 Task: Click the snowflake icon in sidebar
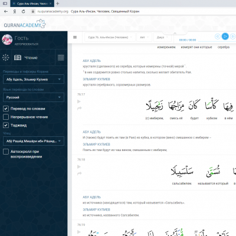[x=5, y=57]
